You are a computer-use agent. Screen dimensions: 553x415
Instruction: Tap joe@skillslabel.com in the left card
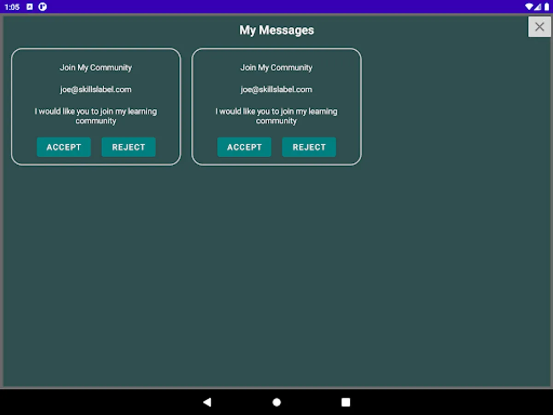pos(95,89)
